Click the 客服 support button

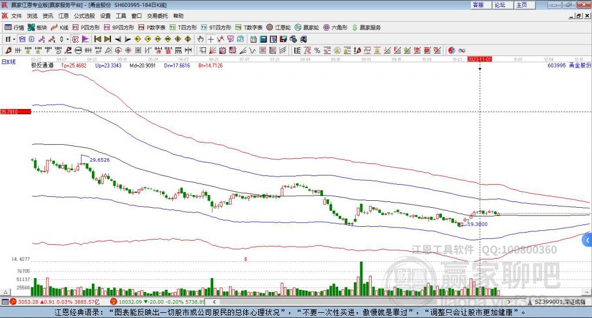480,5
